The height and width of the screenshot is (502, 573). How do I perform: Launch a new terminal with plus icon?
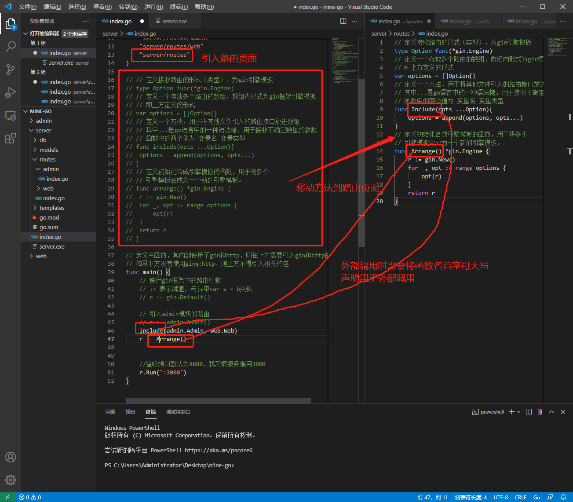coord(511,412)
